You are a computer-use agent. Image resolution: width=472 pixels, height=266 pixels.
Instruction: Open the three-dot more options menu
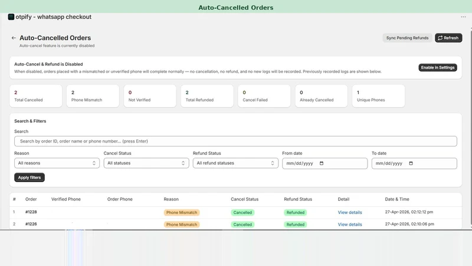(463, 17)
